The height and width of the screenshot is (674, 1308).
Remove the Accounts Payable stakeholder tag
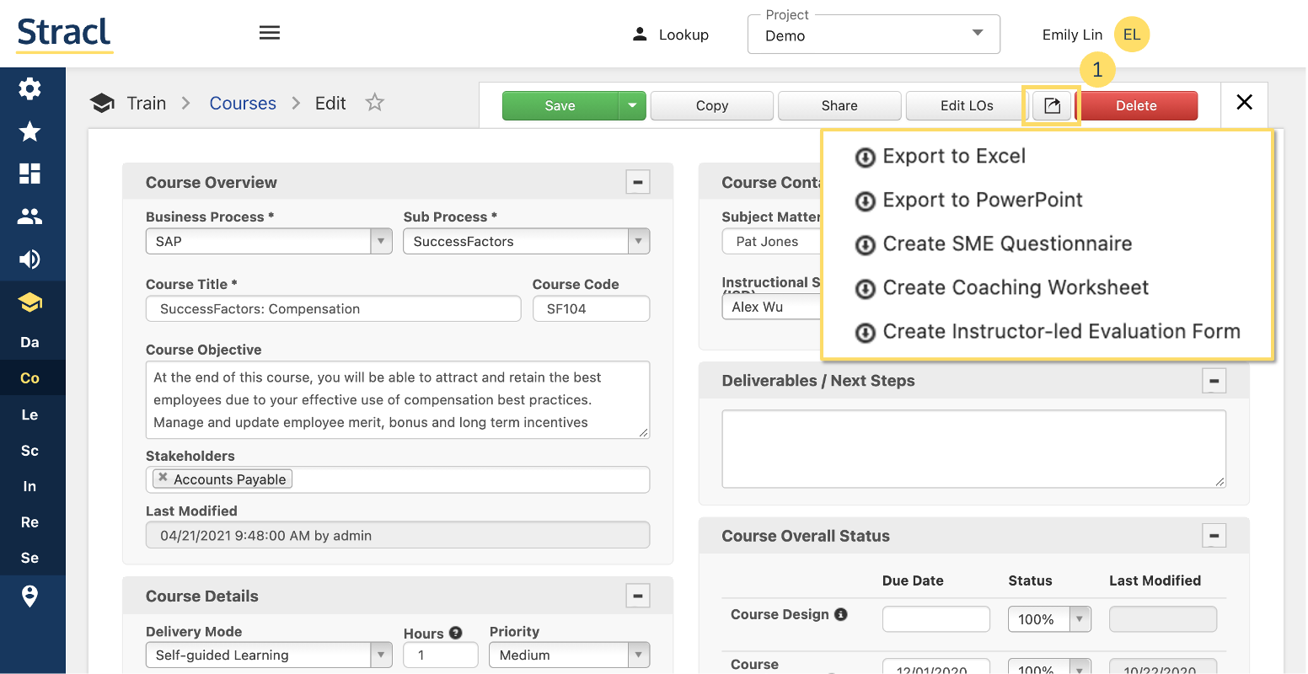pos(163,478)
